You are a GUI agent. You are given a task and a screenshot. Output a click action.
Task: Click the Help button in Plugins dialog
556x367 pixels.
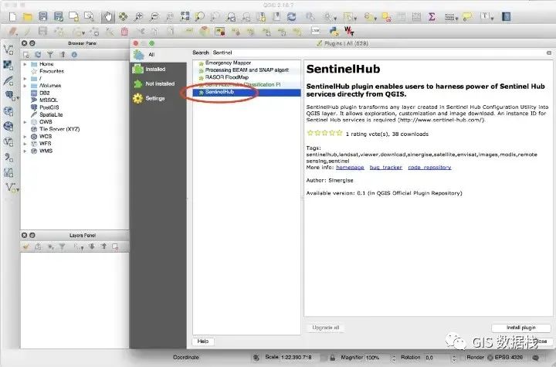point(203,341)
